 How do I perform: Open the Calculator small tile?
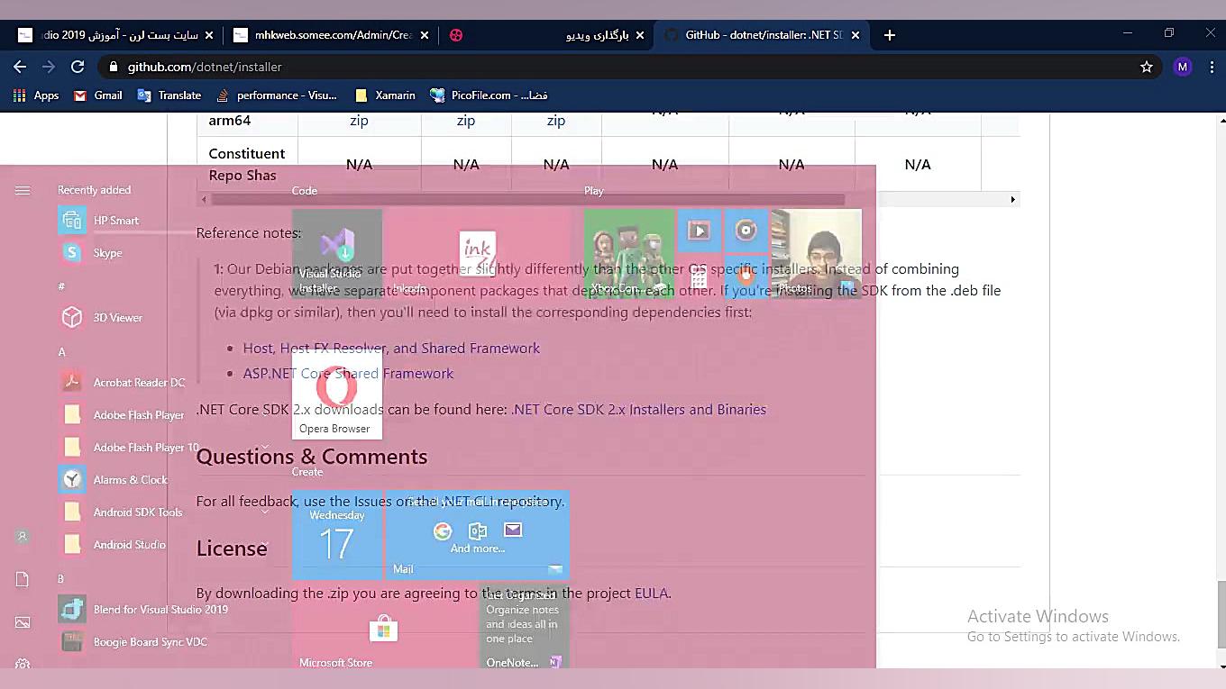click(x=699, y=278)
